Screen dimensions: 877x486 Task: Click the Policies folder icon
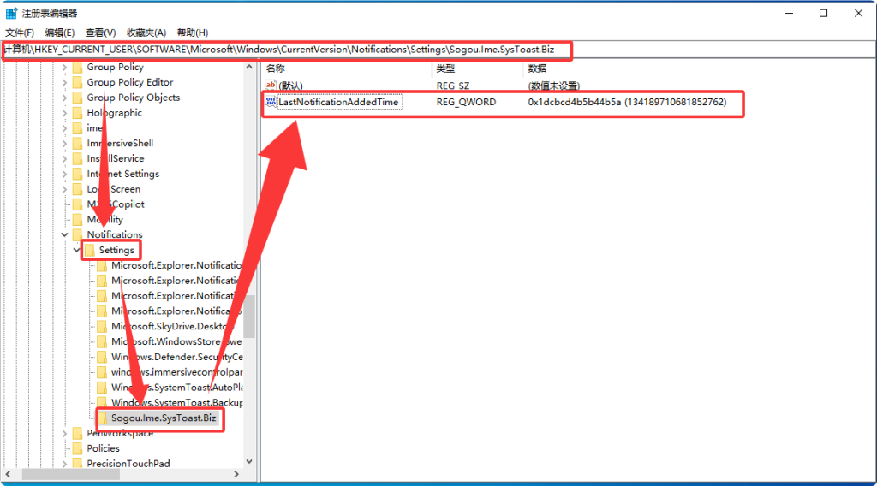(x=77, y=448)
